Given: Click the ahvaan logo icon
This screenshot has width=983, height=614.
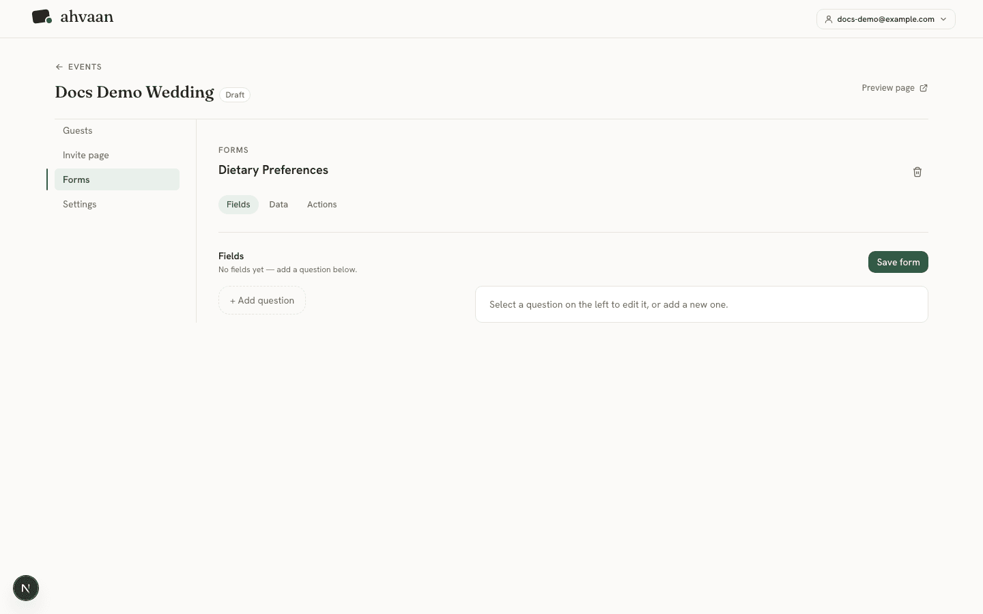Looking at the screenshot, I should (42, 17).
